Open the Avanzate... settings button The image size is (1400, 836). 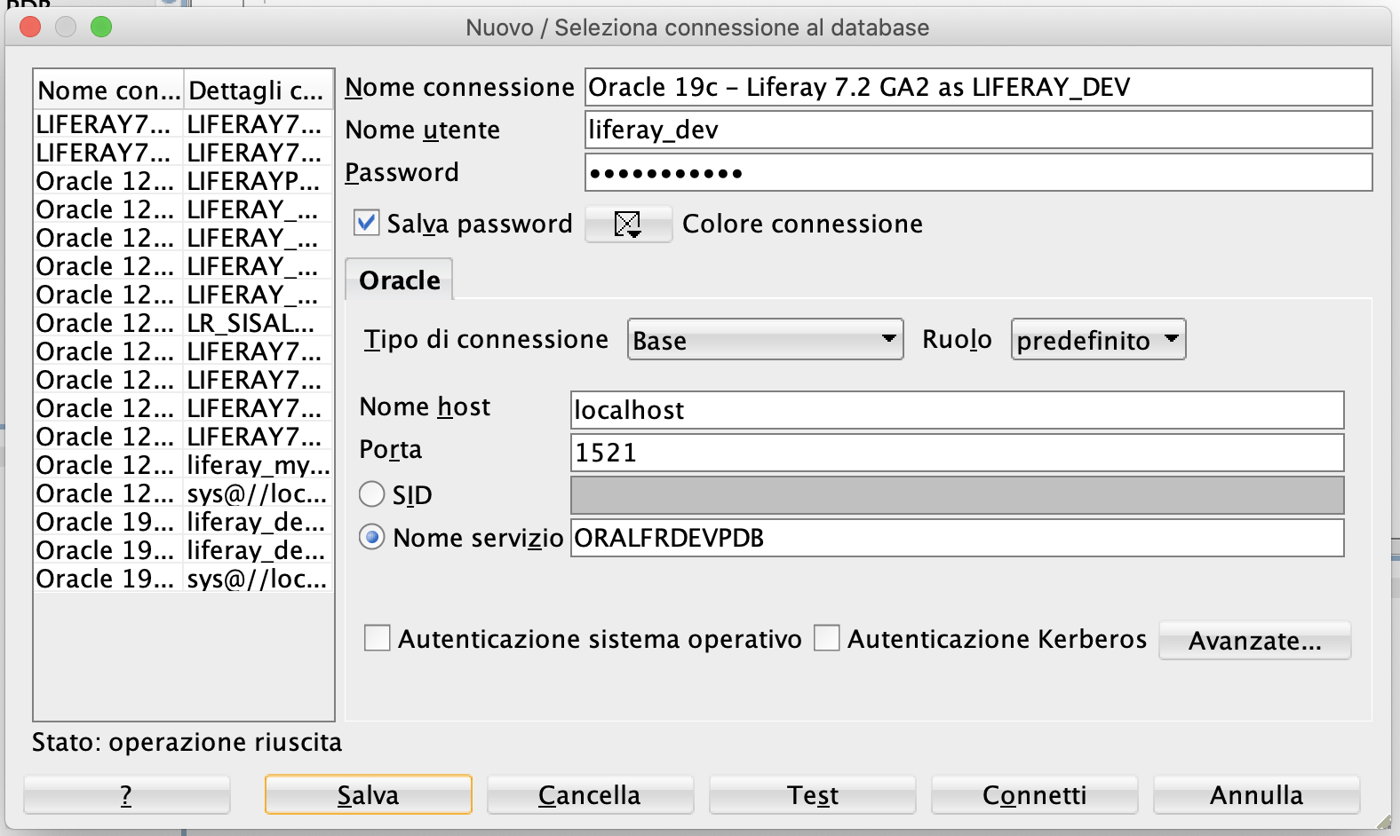pyautogui.click(x=1254, y=640)
